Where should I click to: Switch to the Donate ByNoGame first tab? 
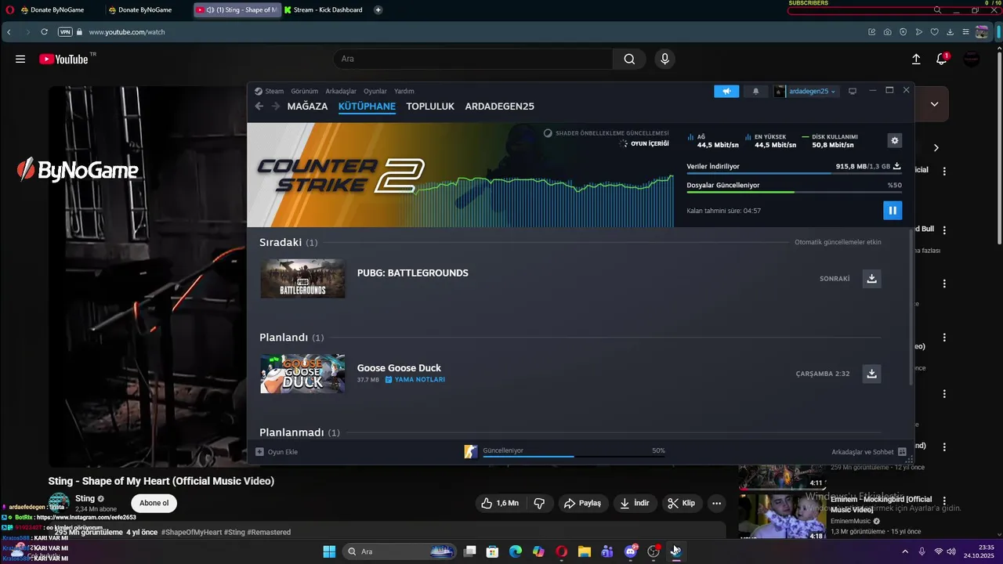(56, 10)
